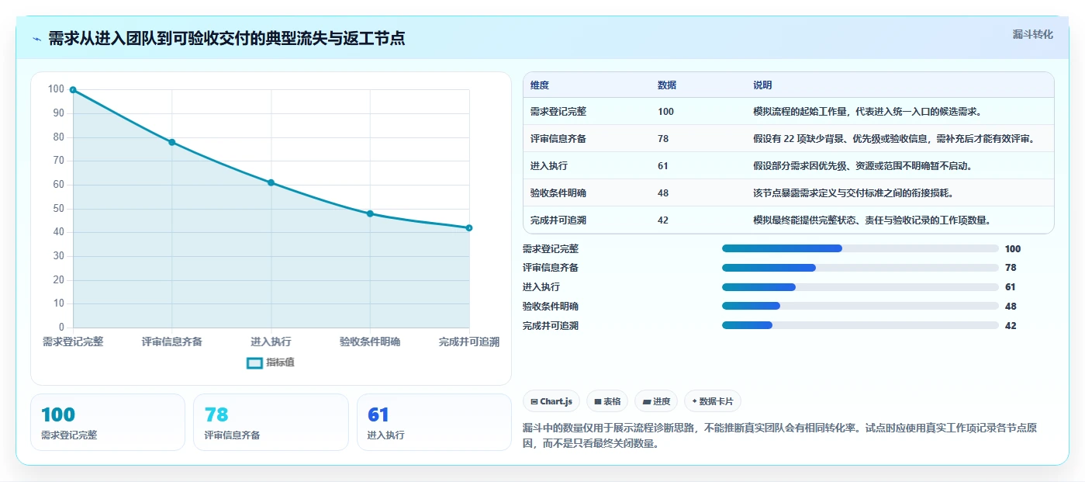Click the description starting 假设有 22 项缺少背景
The height and width of the screenshot is (482, 1085).
pos(893,139)
